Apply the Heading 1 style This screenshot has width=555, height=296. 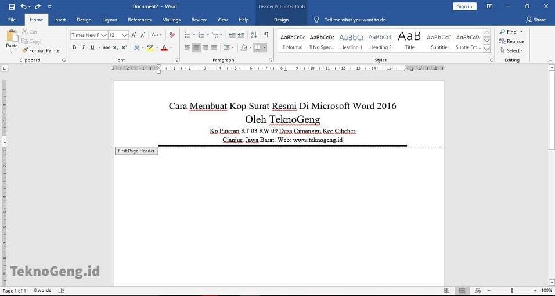(x=351, y=41)
